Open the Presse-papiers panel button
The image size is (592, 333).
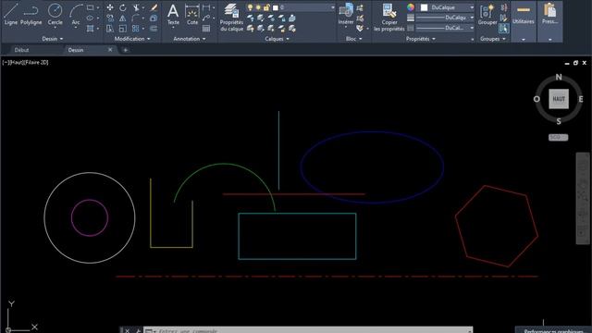point(549,21)
